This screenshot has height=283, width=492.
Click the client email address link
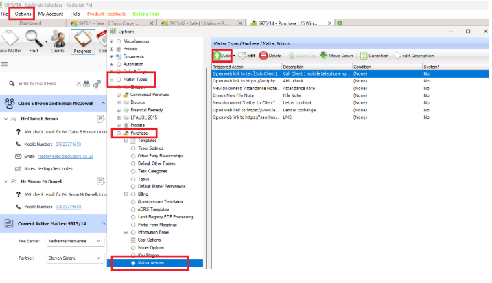(65, 156)
